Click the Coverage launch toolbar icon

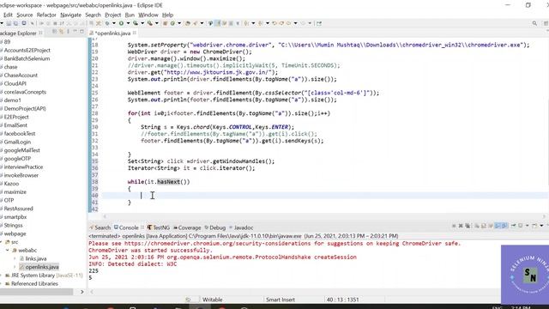click(136, 23)
